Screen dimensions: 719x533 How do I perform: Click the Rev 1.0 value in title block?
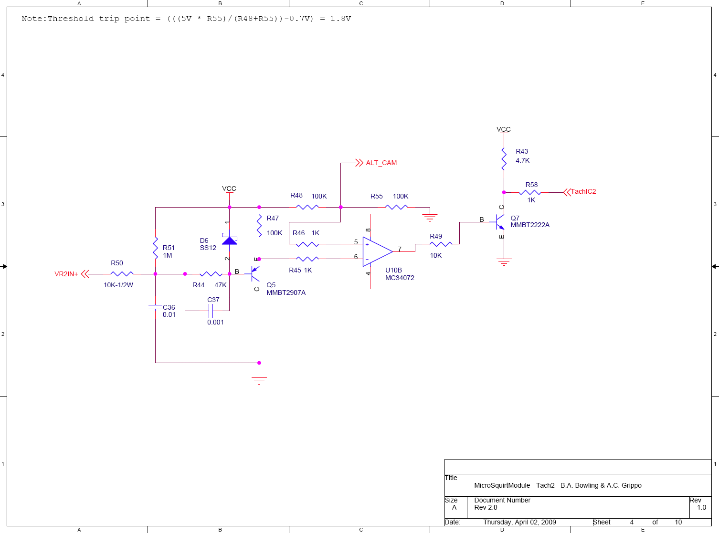[x=701, y=507]
